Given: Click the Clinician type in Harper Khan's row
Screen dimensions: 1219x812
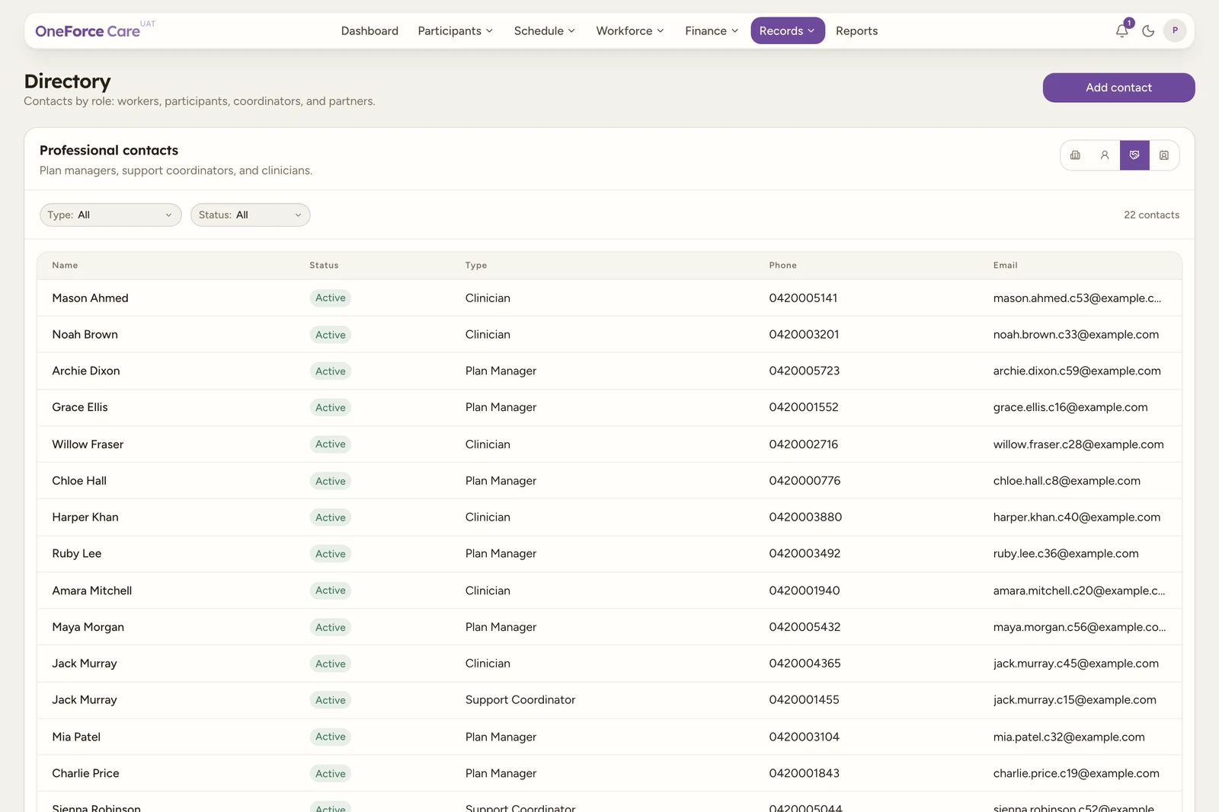Looking at the screenshot, I should (x=488, y=517).
